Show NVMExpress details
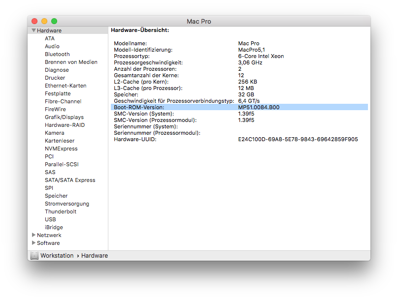Image resolution: width=398 pixels, height=300 pixels. click(x=61, y=149)
